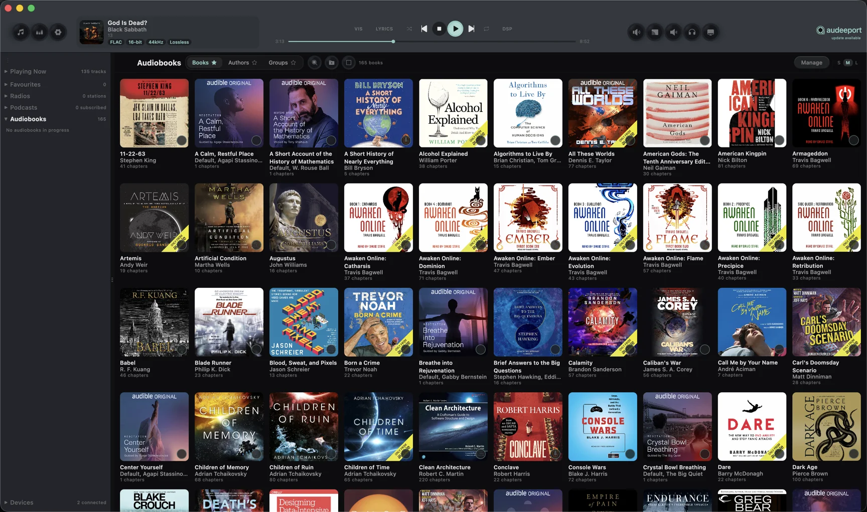867x512 pixels.
Task: Toggle selection circle on 11-22-63 cover
Action: tap(182, 140)
